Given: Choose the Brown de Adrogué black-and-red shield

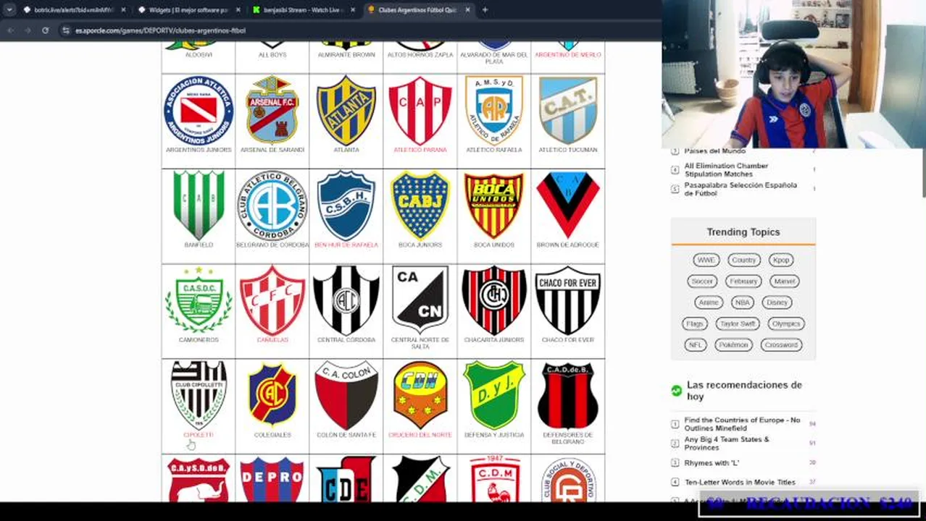Looking at the screenshot, I should coord(568,206).
